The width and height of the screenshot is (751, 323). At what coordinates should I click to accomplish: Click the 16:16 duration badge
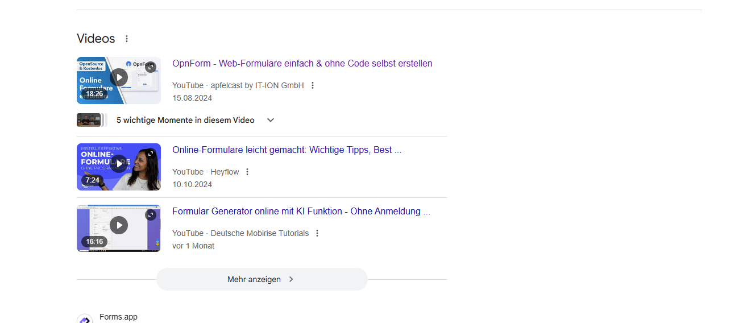(94, 242)
